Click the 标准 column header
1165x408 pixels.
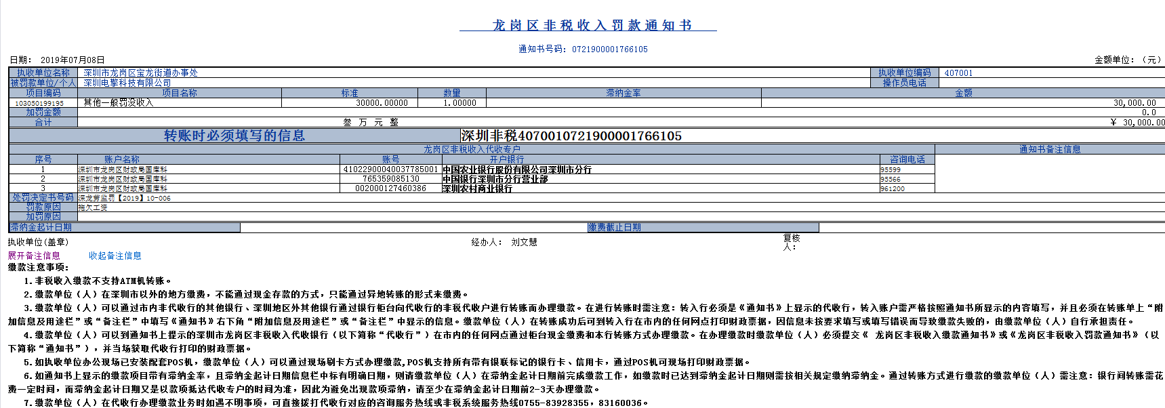350,93
